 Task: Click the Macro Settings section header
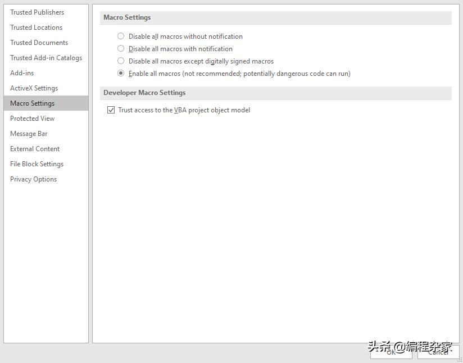click(126, 17)
